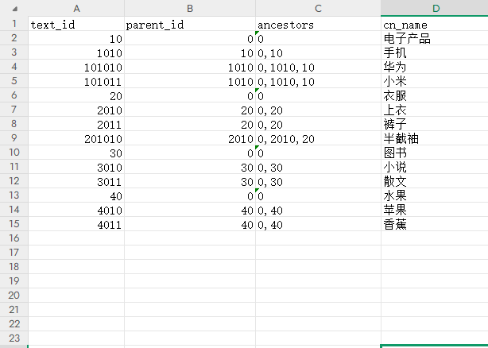Image resolution: width=488 pixels, height=348 pixels.
Task: Click text_id cell 101011
Action: point(76,81)
